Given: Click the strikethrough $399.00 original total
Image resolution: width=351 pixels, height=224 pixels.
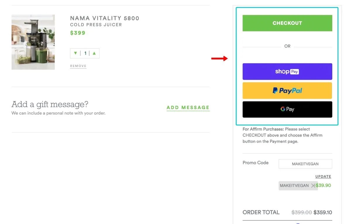Looking at the screenshot, I should point(302,212).
